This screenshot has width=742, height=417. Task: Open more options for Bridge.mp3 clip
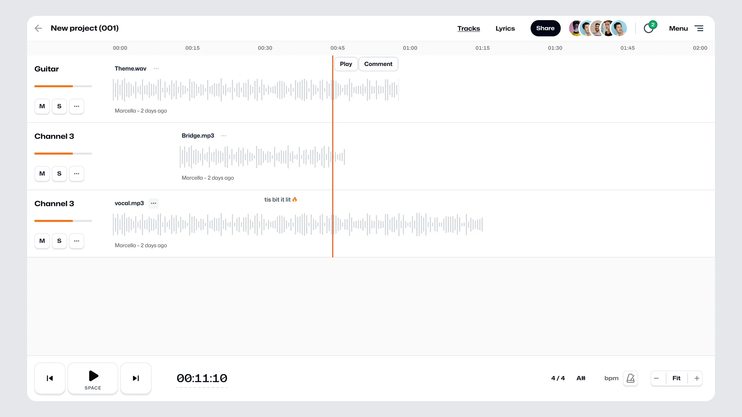[x=224, y=136]
